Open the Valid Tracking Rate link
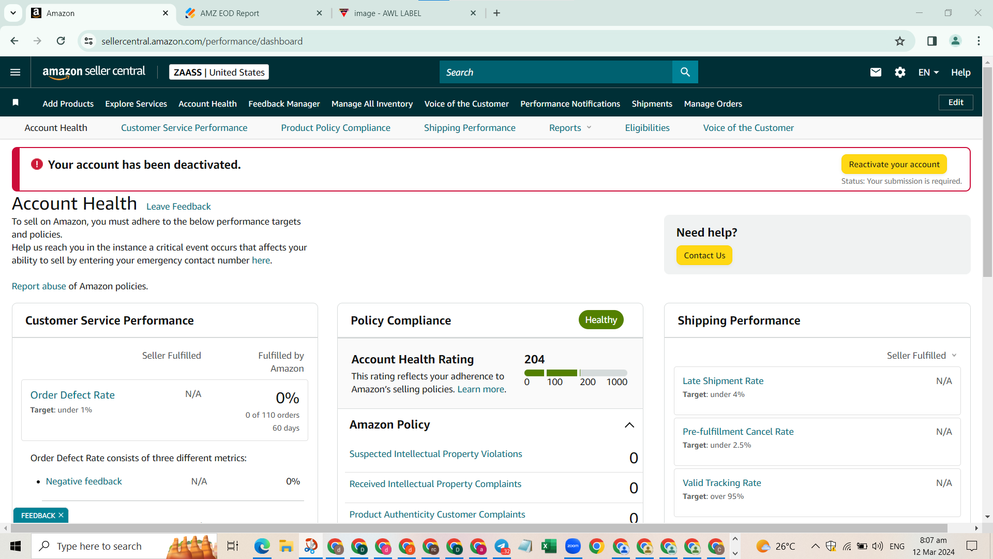The width and height of the screenshot is (993, 559). coord(721,483)
